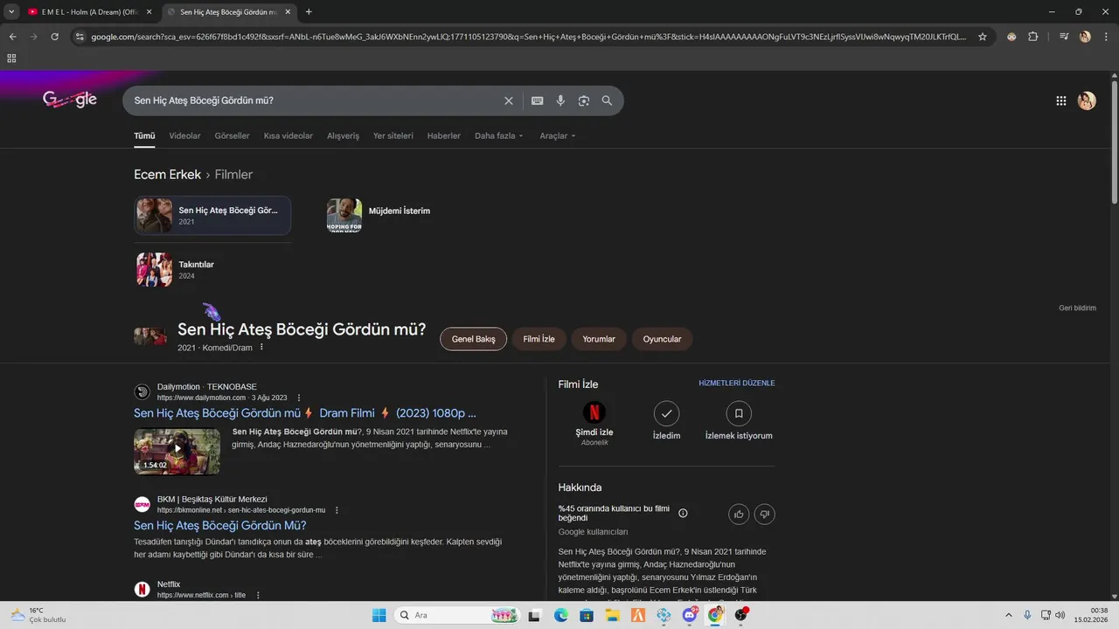Show hidden system tray icons chevron
Image resolution: width=1119 pixels, height=629 pixels.
(x=1009, y=615)
